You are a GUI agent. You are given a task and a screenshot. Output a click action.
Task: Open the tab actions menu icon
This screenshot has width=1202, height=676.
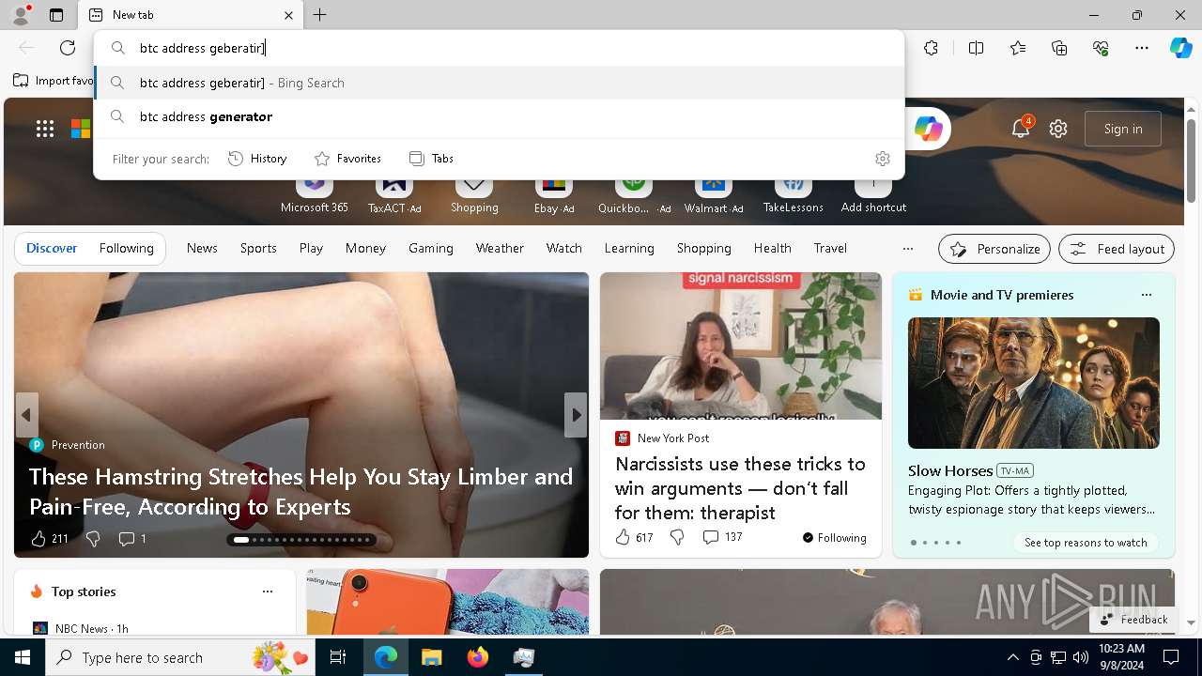56,15
